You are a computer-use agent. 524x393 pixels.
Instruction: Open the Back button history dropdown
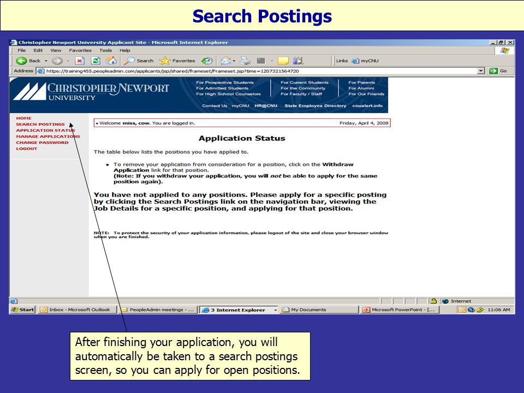[46, 61]
